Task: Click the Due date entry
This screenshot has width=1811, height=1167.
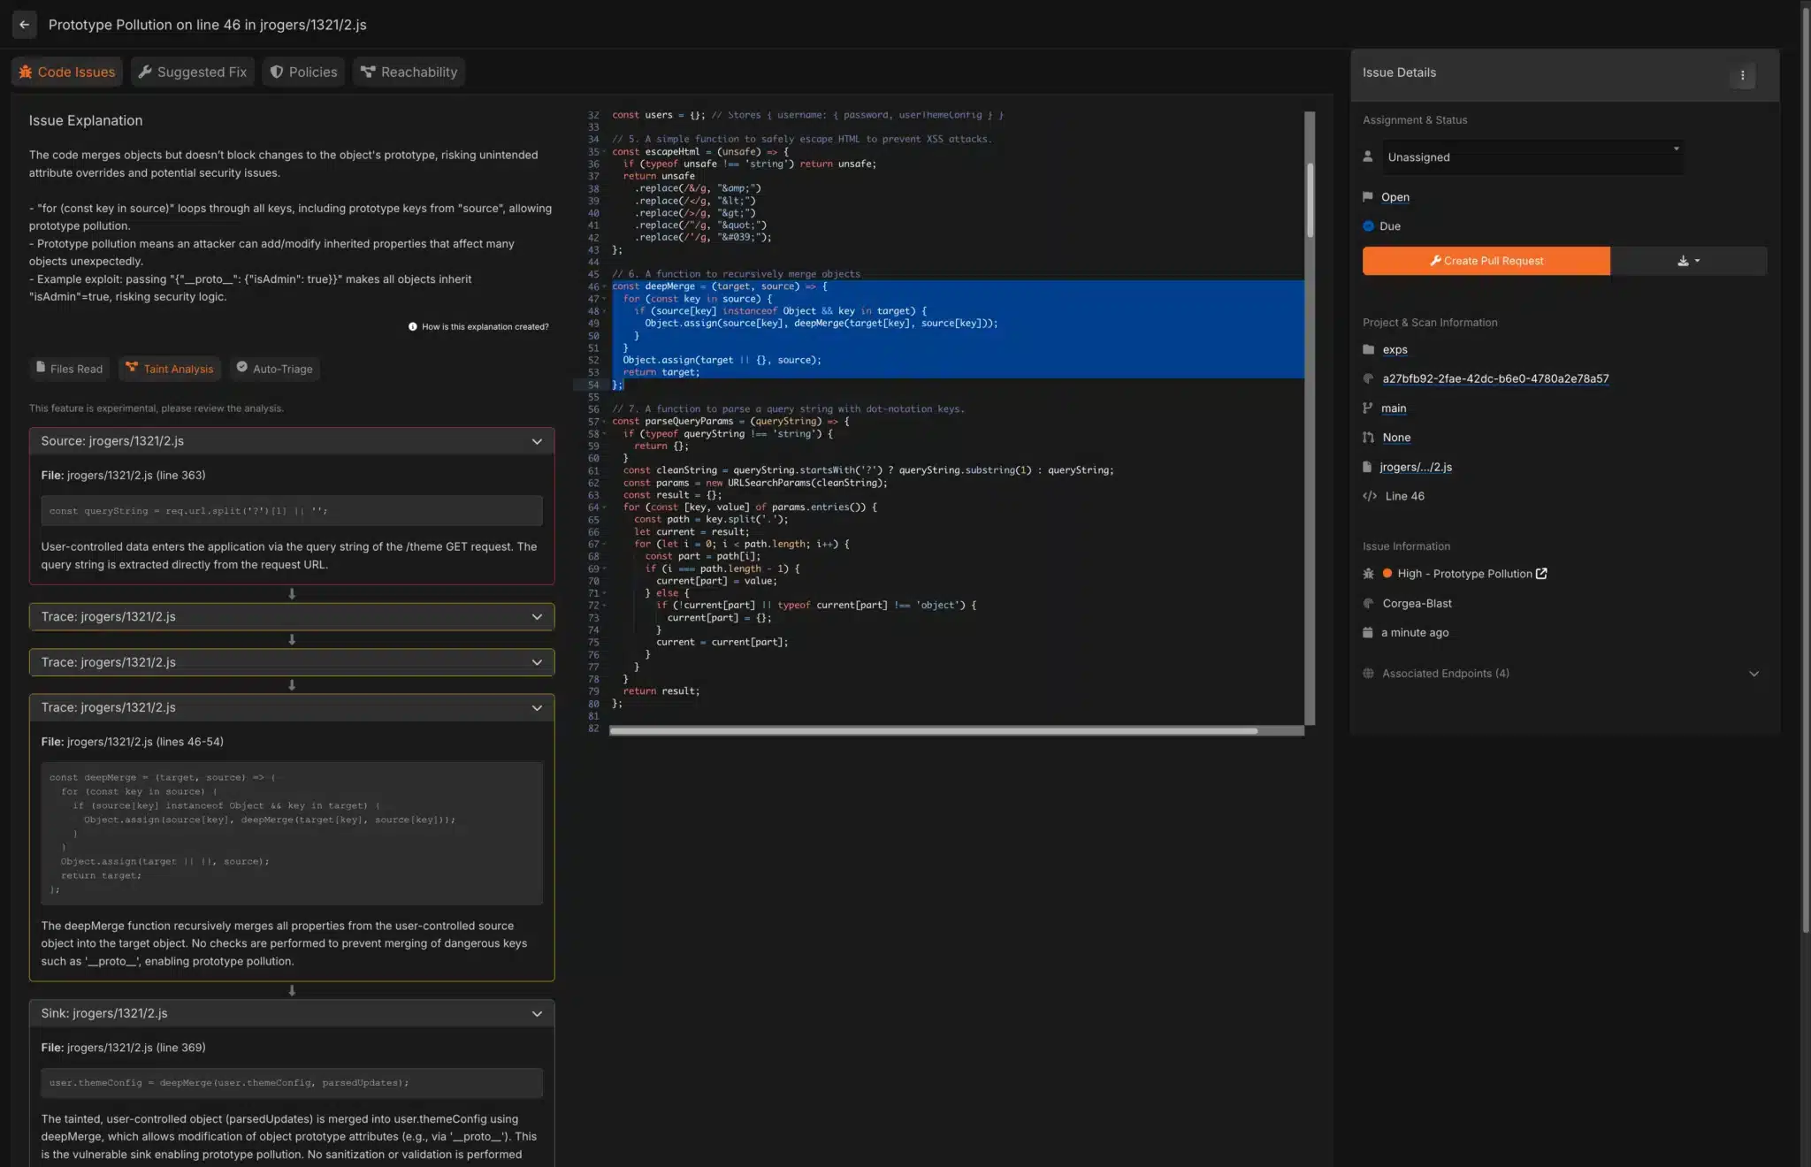Action: 1389,226
